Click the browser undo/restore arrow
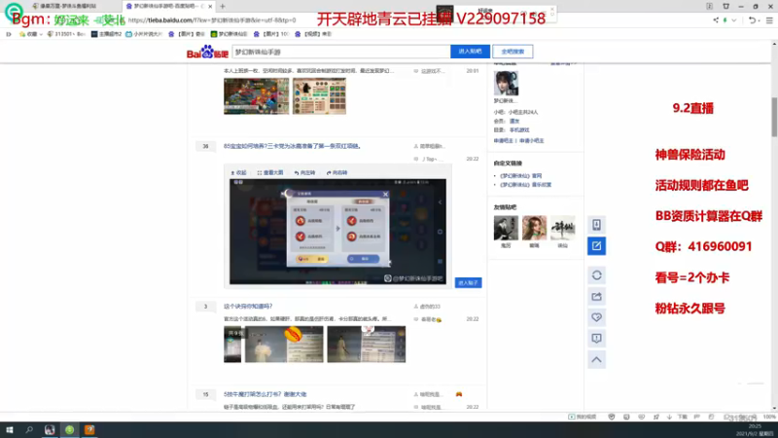Screen dimensions: 778x438 coord(752,20)
